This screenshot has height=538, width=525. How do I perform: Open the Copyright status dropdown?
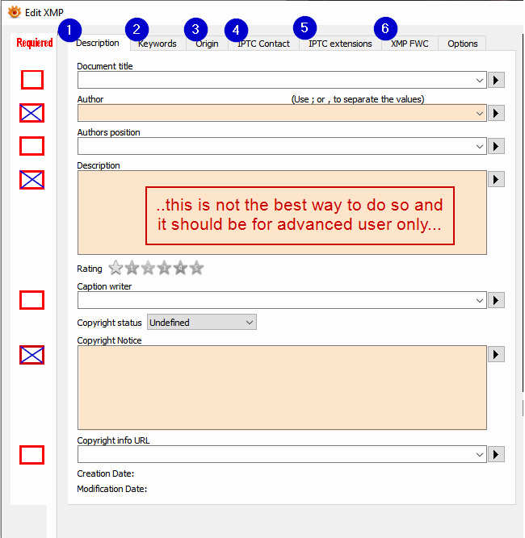(x=202, y=322)
